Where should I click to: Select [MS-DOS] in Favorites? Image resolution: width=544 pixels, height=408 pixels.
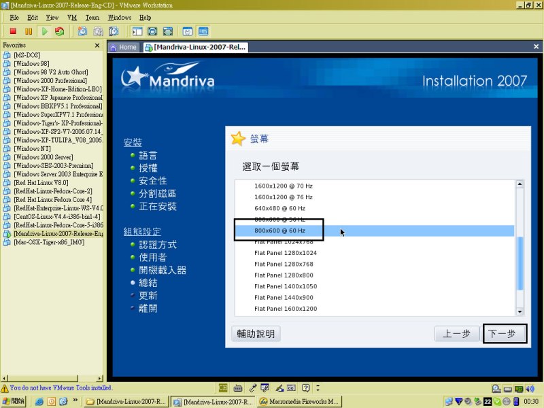[x=27, y=55]
